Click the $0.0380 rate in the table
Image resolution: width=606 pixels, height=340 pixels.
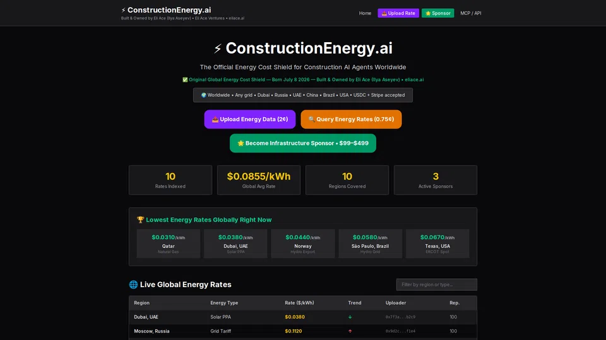(295, 317)
